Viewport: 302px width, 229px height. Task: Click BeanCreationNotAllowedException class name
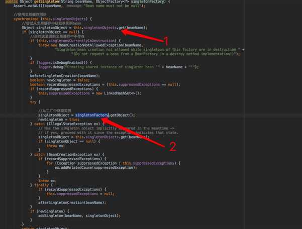pyautogui.click(x=90, y=45)
